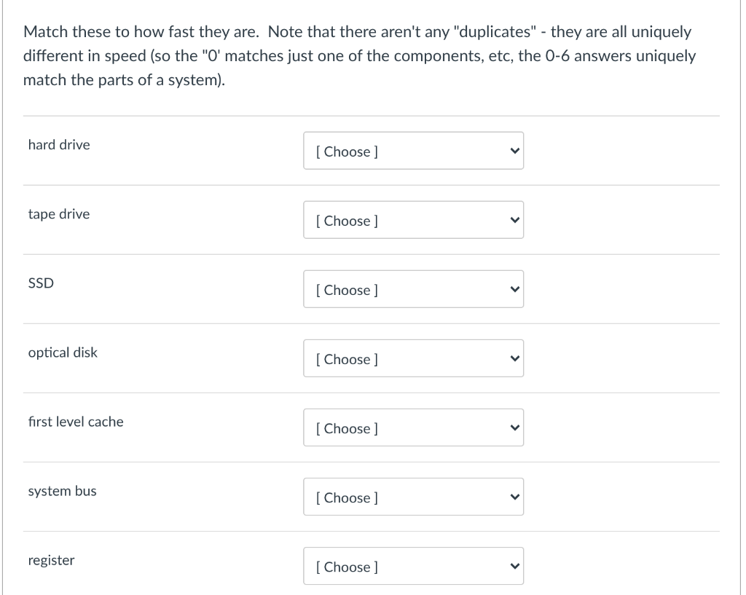Open the system bus speed dropdown
746x595 pixels.
click(413, 497)
